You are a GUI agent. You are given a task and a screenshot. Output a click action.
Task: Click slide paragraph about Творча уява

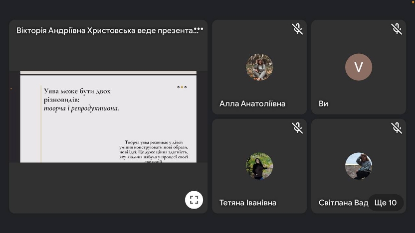point(154,152)
